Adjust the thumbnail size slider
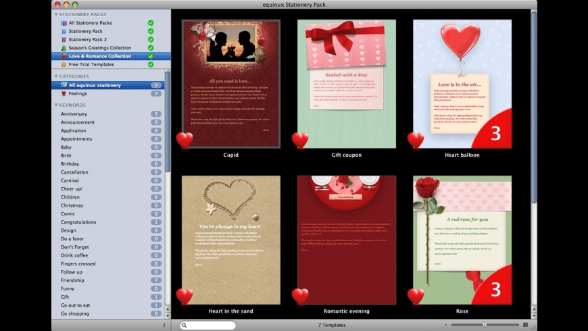588x331 pixels. click(x=484, y=325)
